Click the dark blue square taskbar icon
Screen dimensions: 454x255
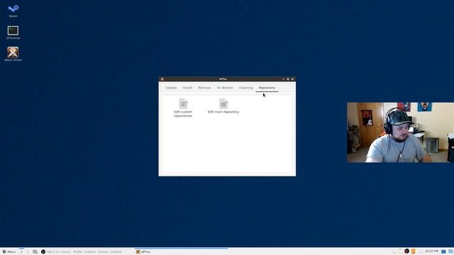443,251
